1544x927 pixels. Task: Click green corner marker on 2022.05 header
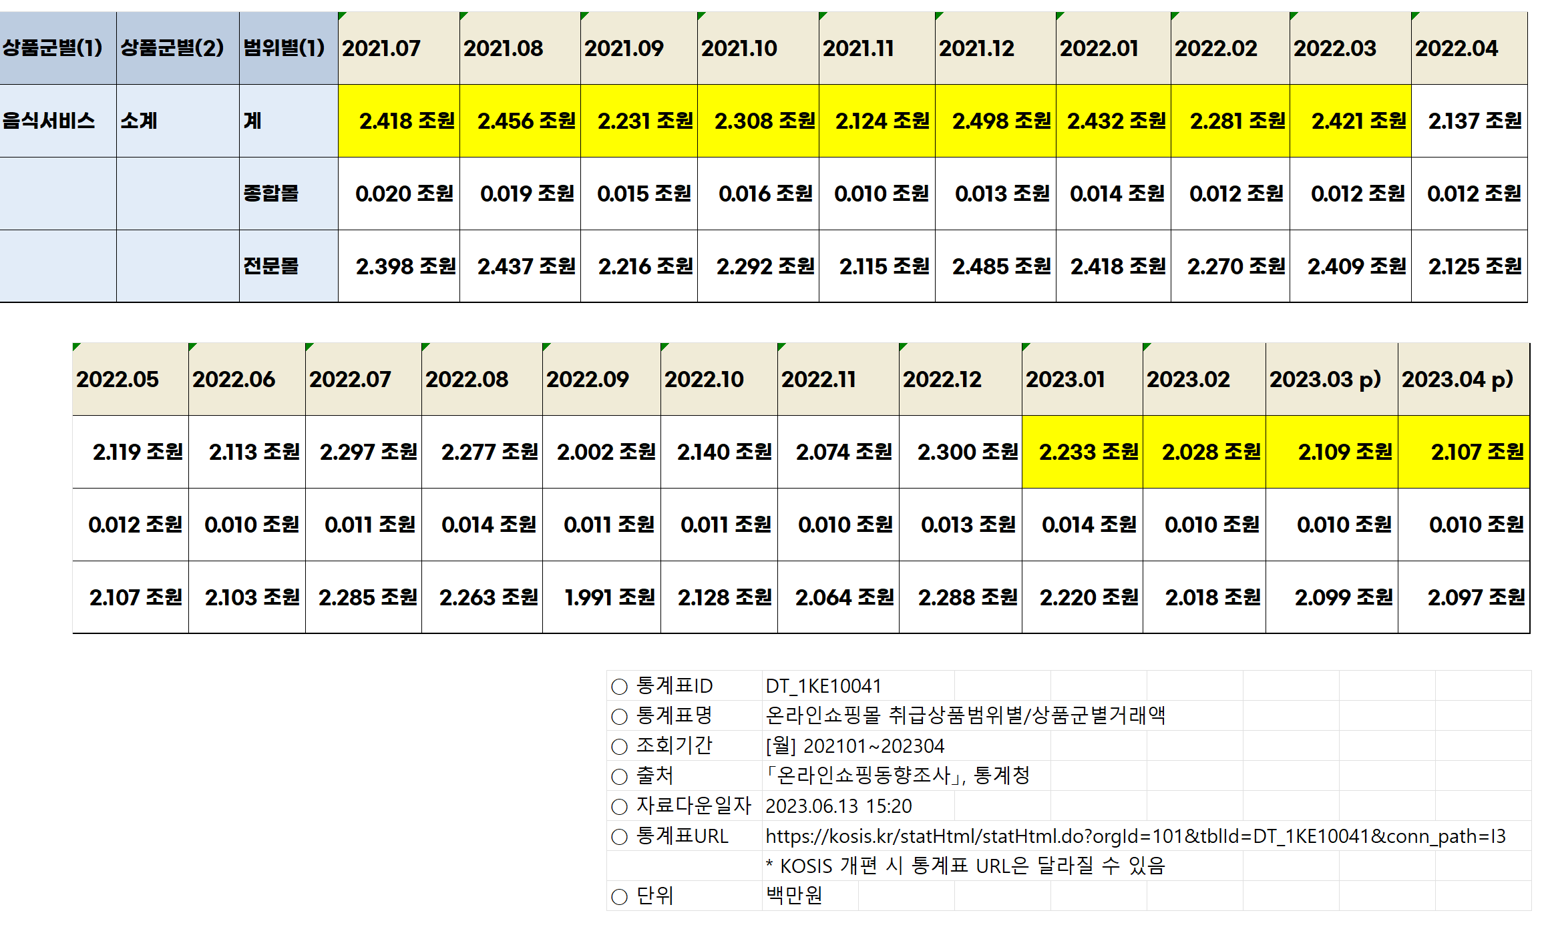tap(75, 346)
